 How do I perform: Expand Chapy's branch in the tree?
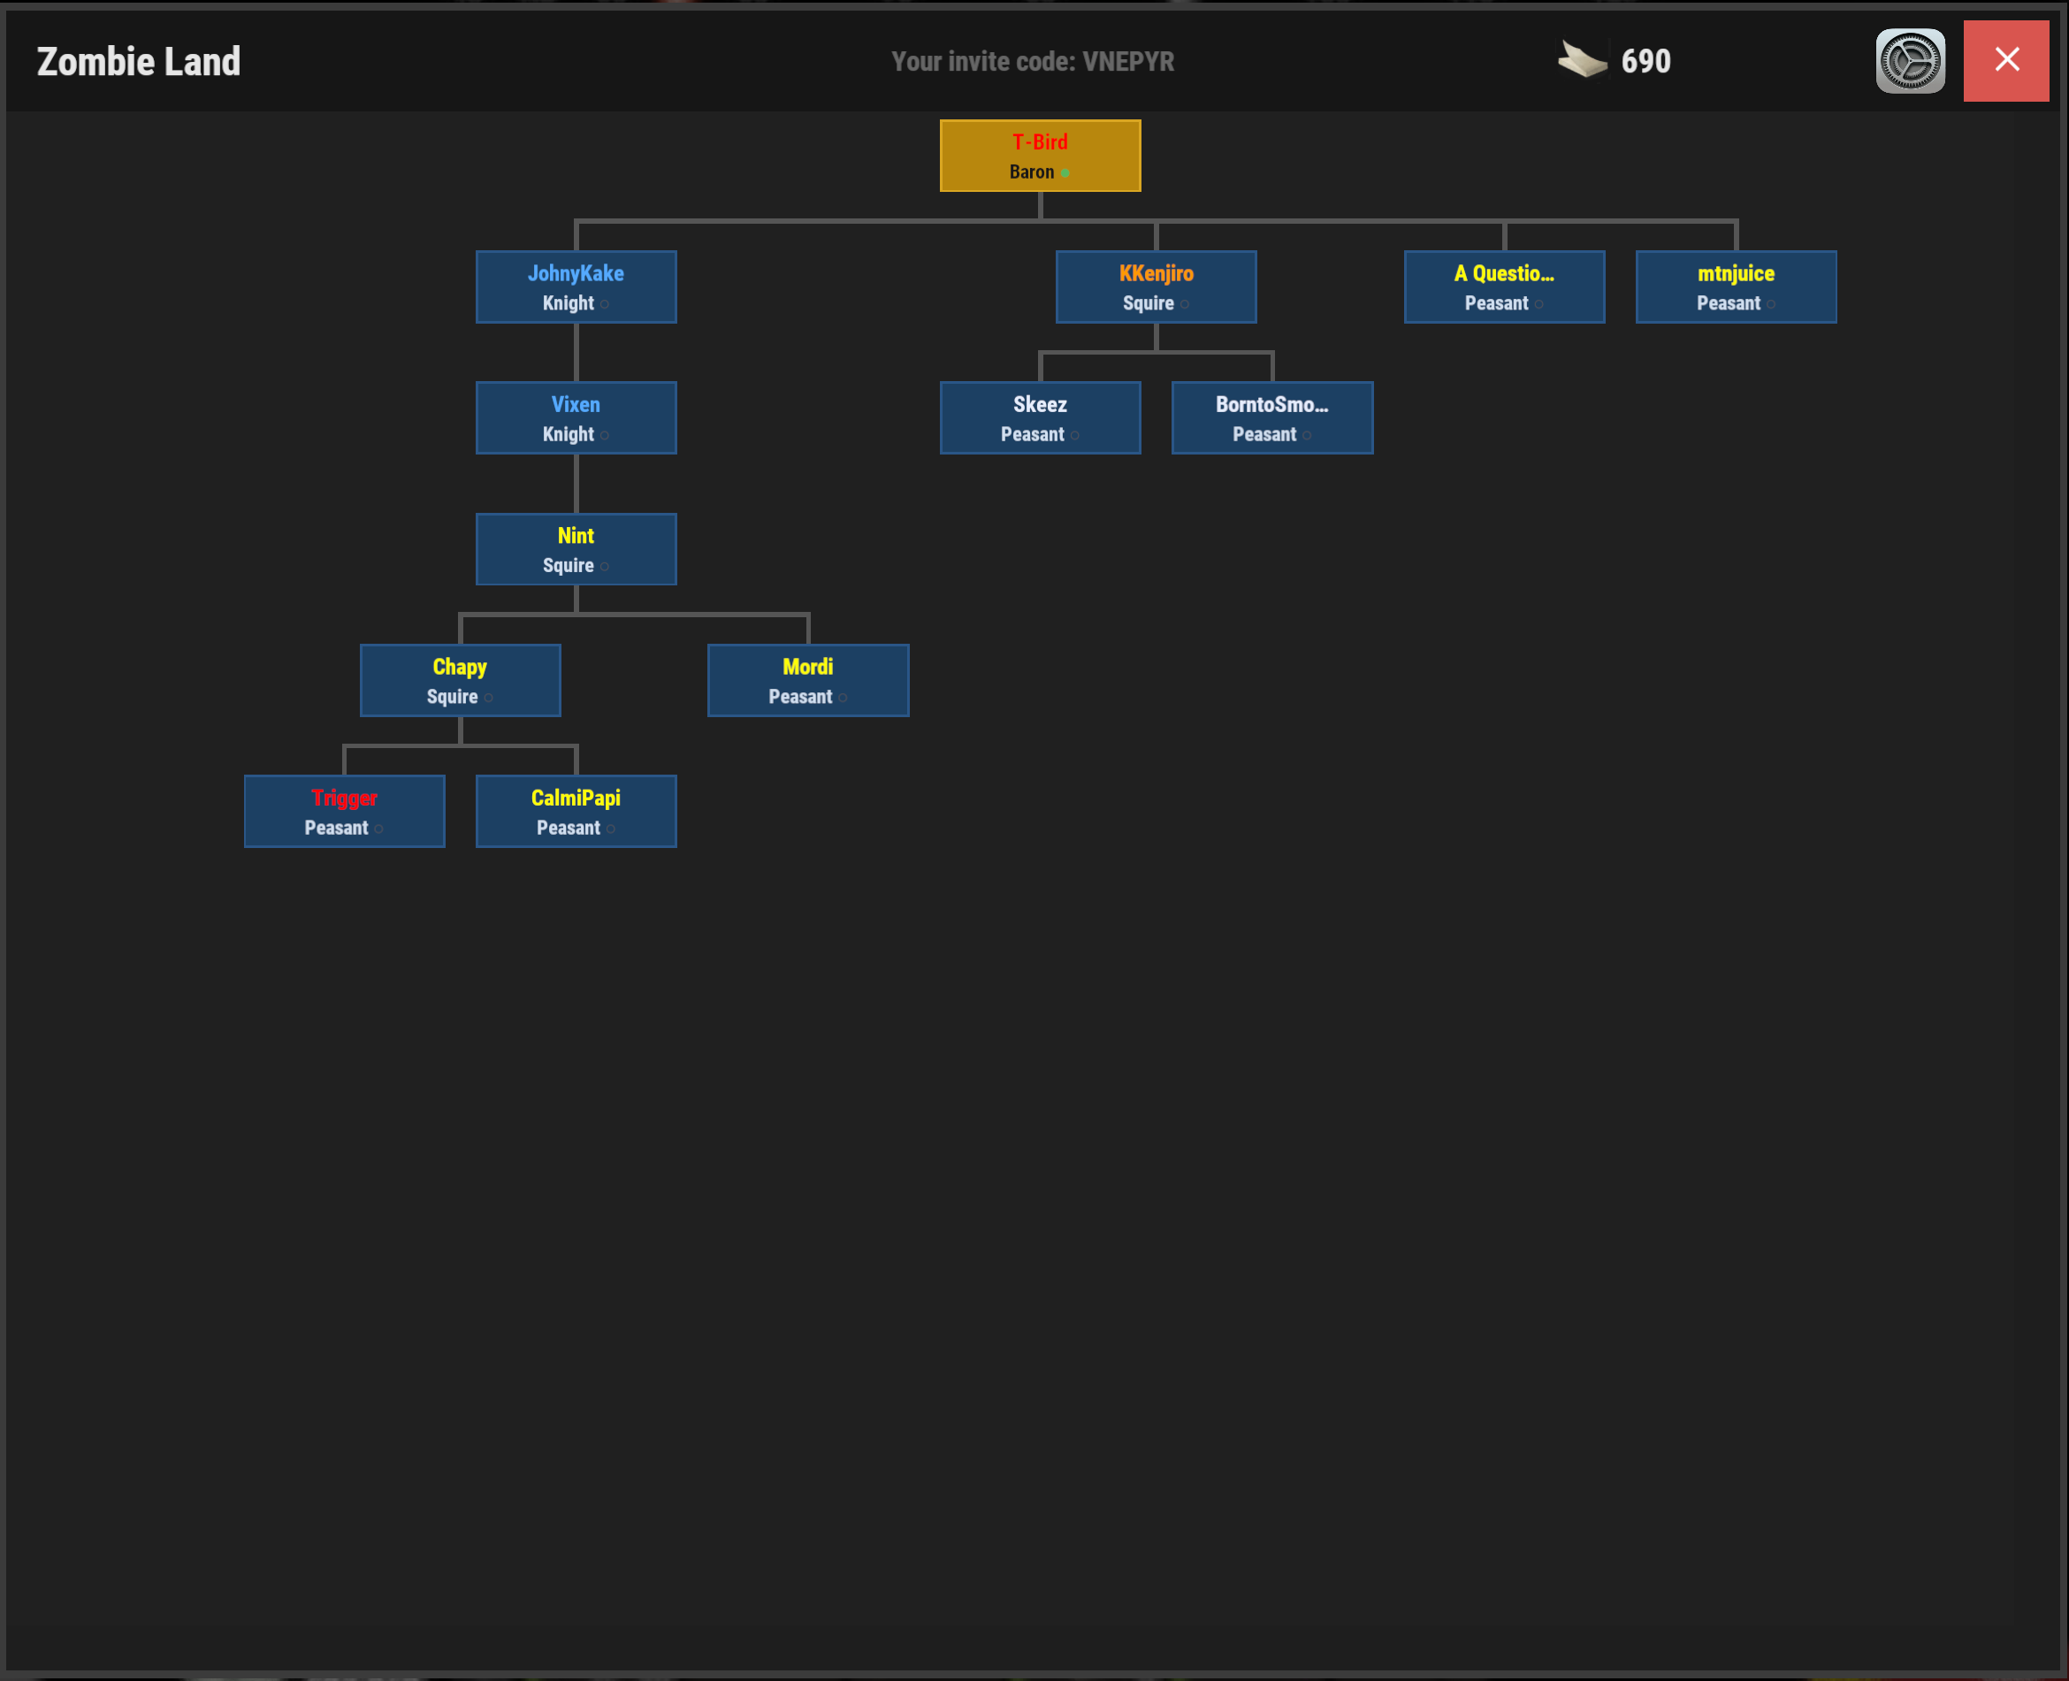[460, 680]
